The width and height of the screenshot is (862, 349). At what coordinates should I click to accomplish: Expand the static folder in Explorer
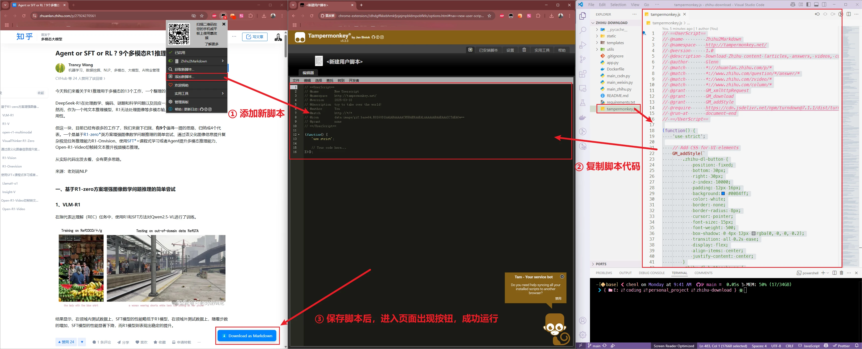(597, 36)
